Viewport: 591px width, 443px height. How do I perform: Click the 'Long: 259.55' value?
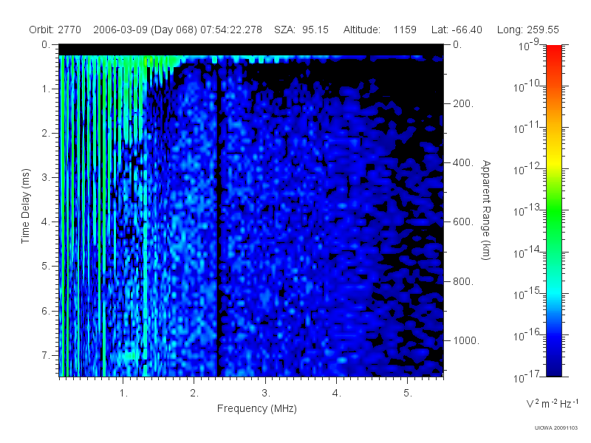(x=528, y=30)
